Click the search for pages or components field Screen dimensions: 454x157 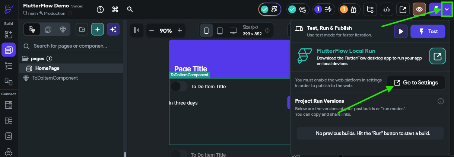[x=71, y=46]
